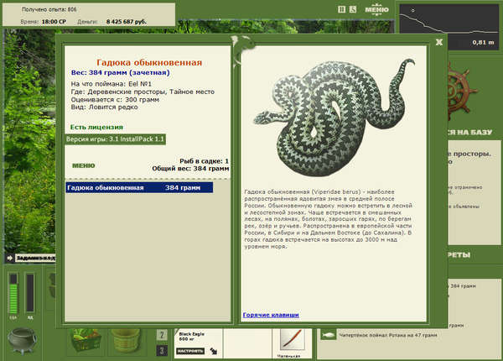The width and height of the screenshot is (503, 361).
Task: Click the cooking pot icon
Action: [x=22, y=341]
